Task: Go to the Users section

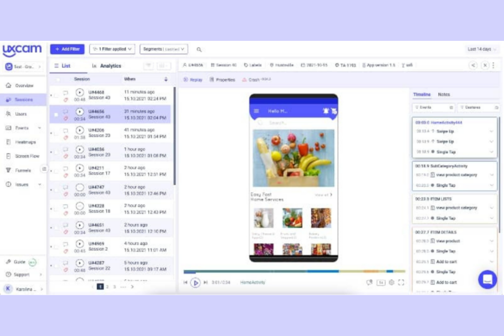Action: [21, 114]
